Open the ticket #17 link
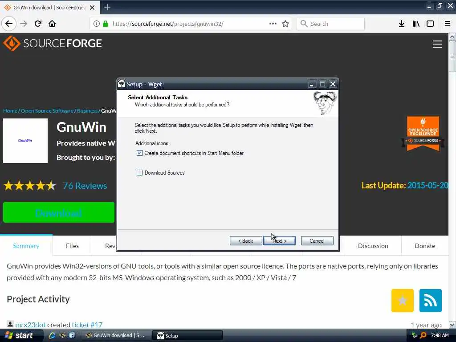Viewport: 456px width, 342px height. click(87, 325)
